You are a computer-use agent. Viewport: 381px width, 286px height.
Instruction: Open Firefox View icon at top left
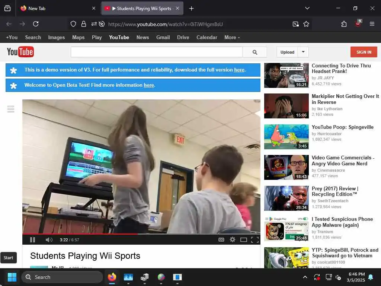tap(7, 8)
